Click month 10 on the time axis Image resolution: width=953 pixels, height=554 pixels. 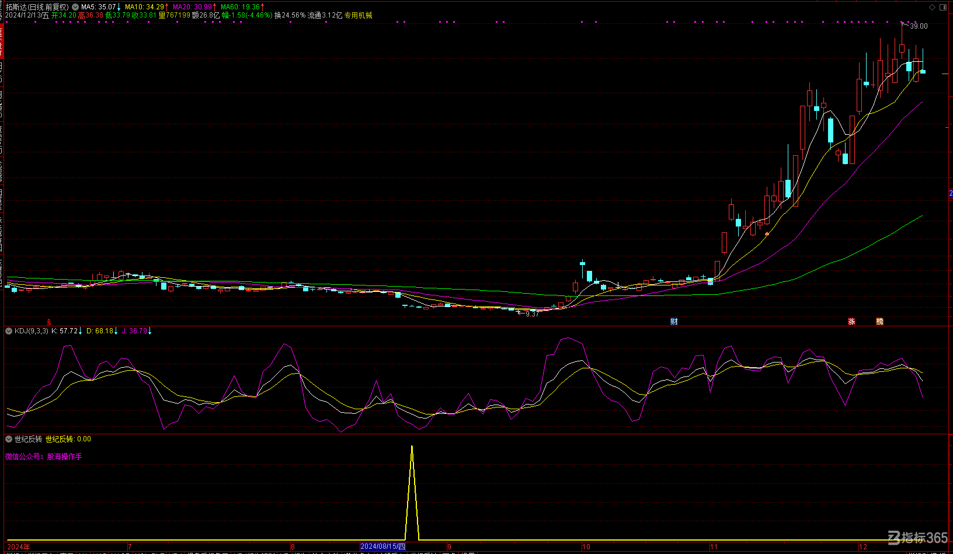[586, 547]
